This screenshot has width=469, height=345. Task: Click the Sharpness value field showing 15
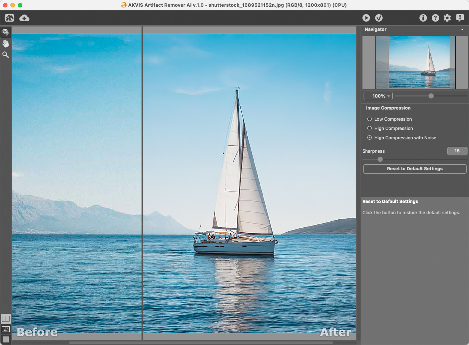click(457, 151)
